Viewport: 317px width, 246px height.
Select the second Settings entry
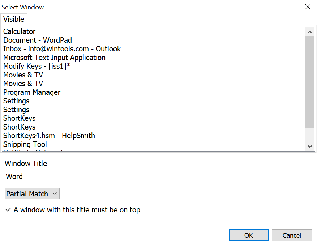[16, 110]
